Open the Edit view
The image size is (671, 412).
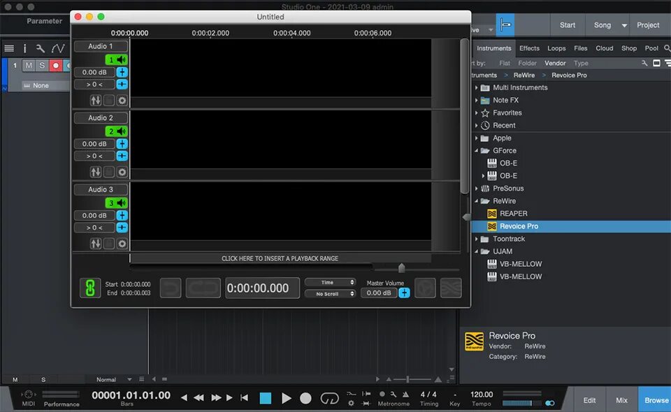tap(589, 400)
